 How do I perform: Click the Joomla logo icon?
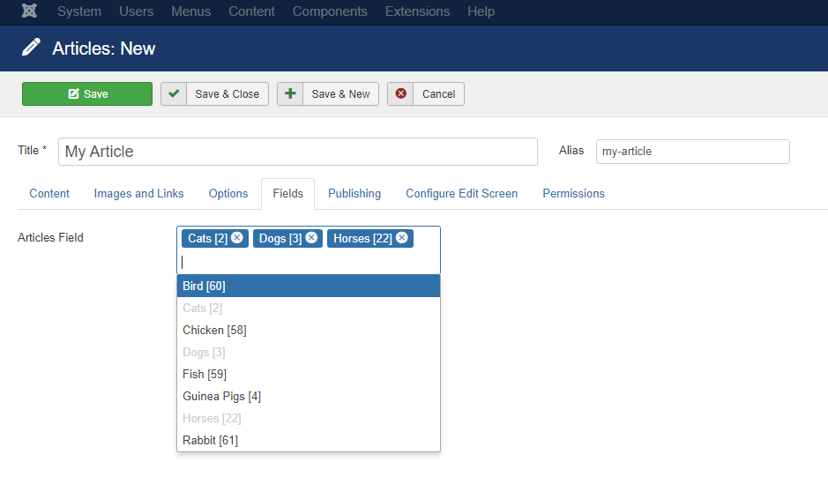click(30, 11)
